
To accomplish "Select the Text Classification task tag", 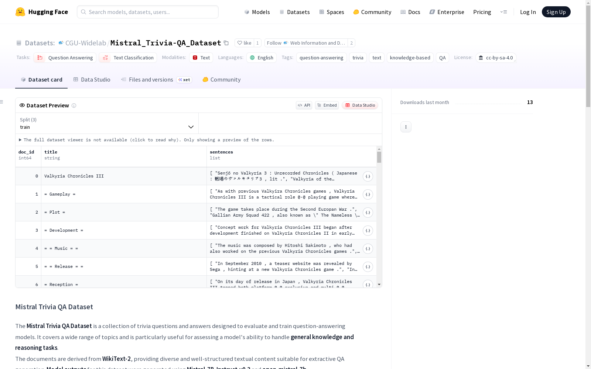I will (128, 58).
